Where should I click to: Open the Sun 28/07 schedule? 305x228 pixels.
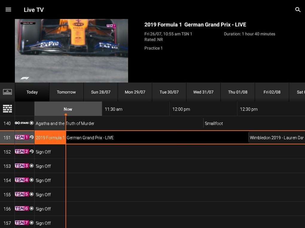(100, 92)
